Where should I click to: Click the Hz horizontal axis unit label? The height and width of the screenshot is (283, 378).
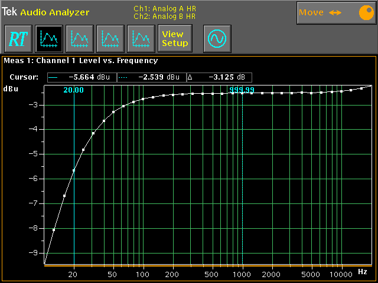click(x=363, y=272)
